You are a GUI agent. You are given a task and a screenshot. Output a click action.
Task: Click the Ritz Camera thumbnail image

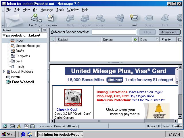click(73, 98)
